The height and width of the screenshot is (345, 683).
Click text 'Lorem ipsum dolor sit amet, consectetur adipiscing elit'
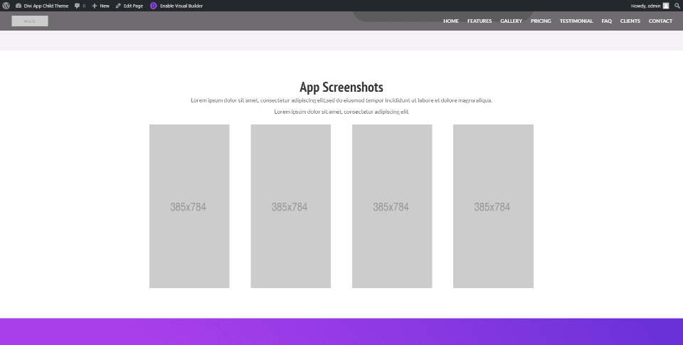[341, 112]
